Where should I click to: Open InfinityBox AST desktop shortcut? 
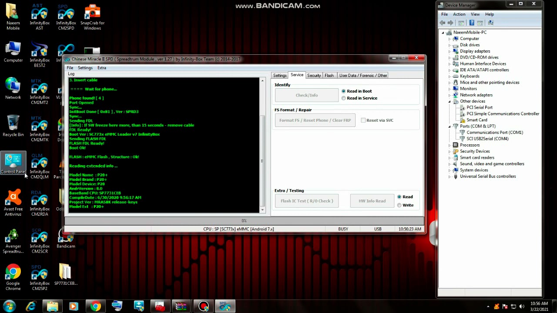tap(39, 17)
